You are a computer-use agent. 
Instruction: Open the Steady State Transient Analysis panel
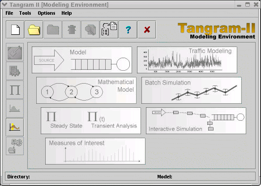91,121
